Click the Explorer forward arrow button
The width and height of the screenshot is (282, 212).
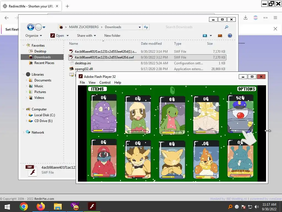[38, 27]
